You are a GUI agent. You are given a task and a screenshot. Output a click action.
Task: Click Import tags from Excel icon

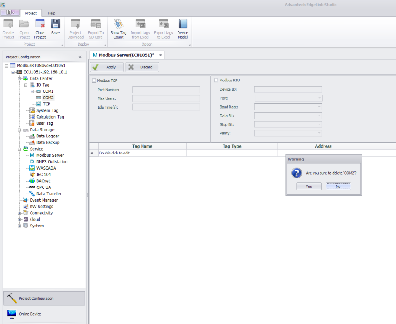[140, 24]
